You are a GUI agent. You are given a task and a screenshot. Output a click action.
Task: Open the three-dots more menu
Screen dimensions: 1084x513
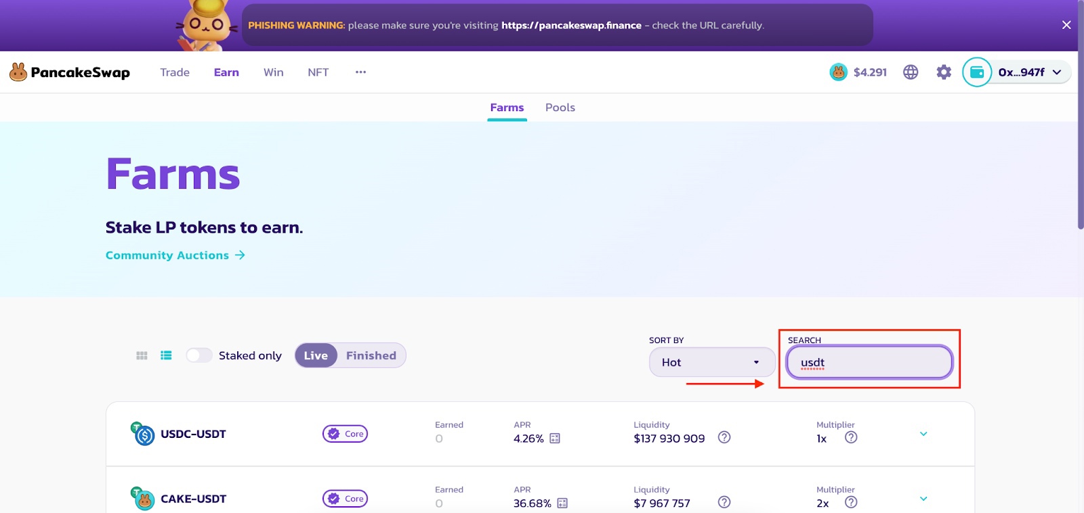coord(360,72)
